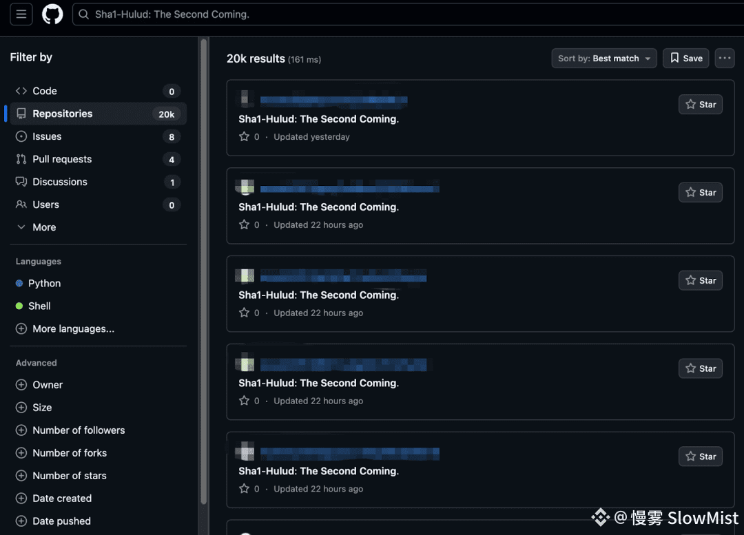Filter results by Issues
Viewport: 744px width, 535px height.
(99, 136)
